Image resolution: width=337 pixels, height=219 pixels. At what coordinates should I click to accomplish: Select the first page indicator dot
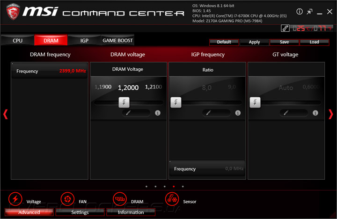(147, 187)
